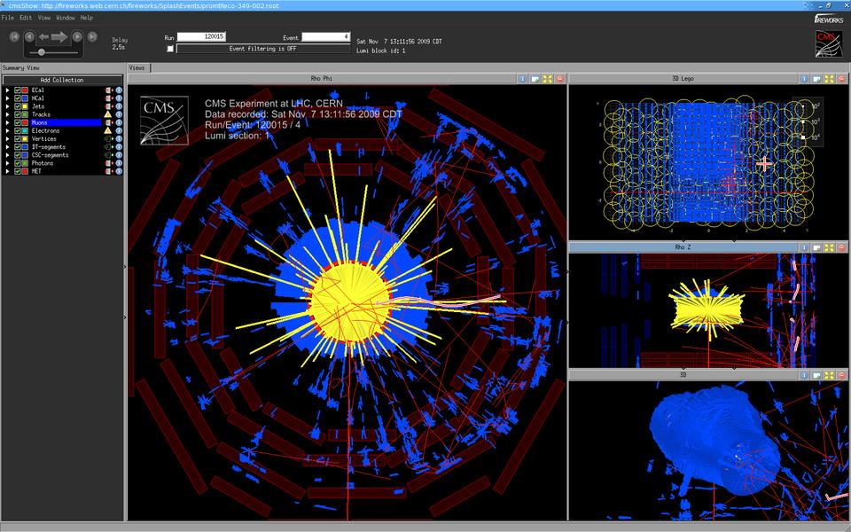Screen dimensions: 851x532
Task: Uncheck the Photons collection checkbox
Action: pyautogui.click(x=17, y=163)
